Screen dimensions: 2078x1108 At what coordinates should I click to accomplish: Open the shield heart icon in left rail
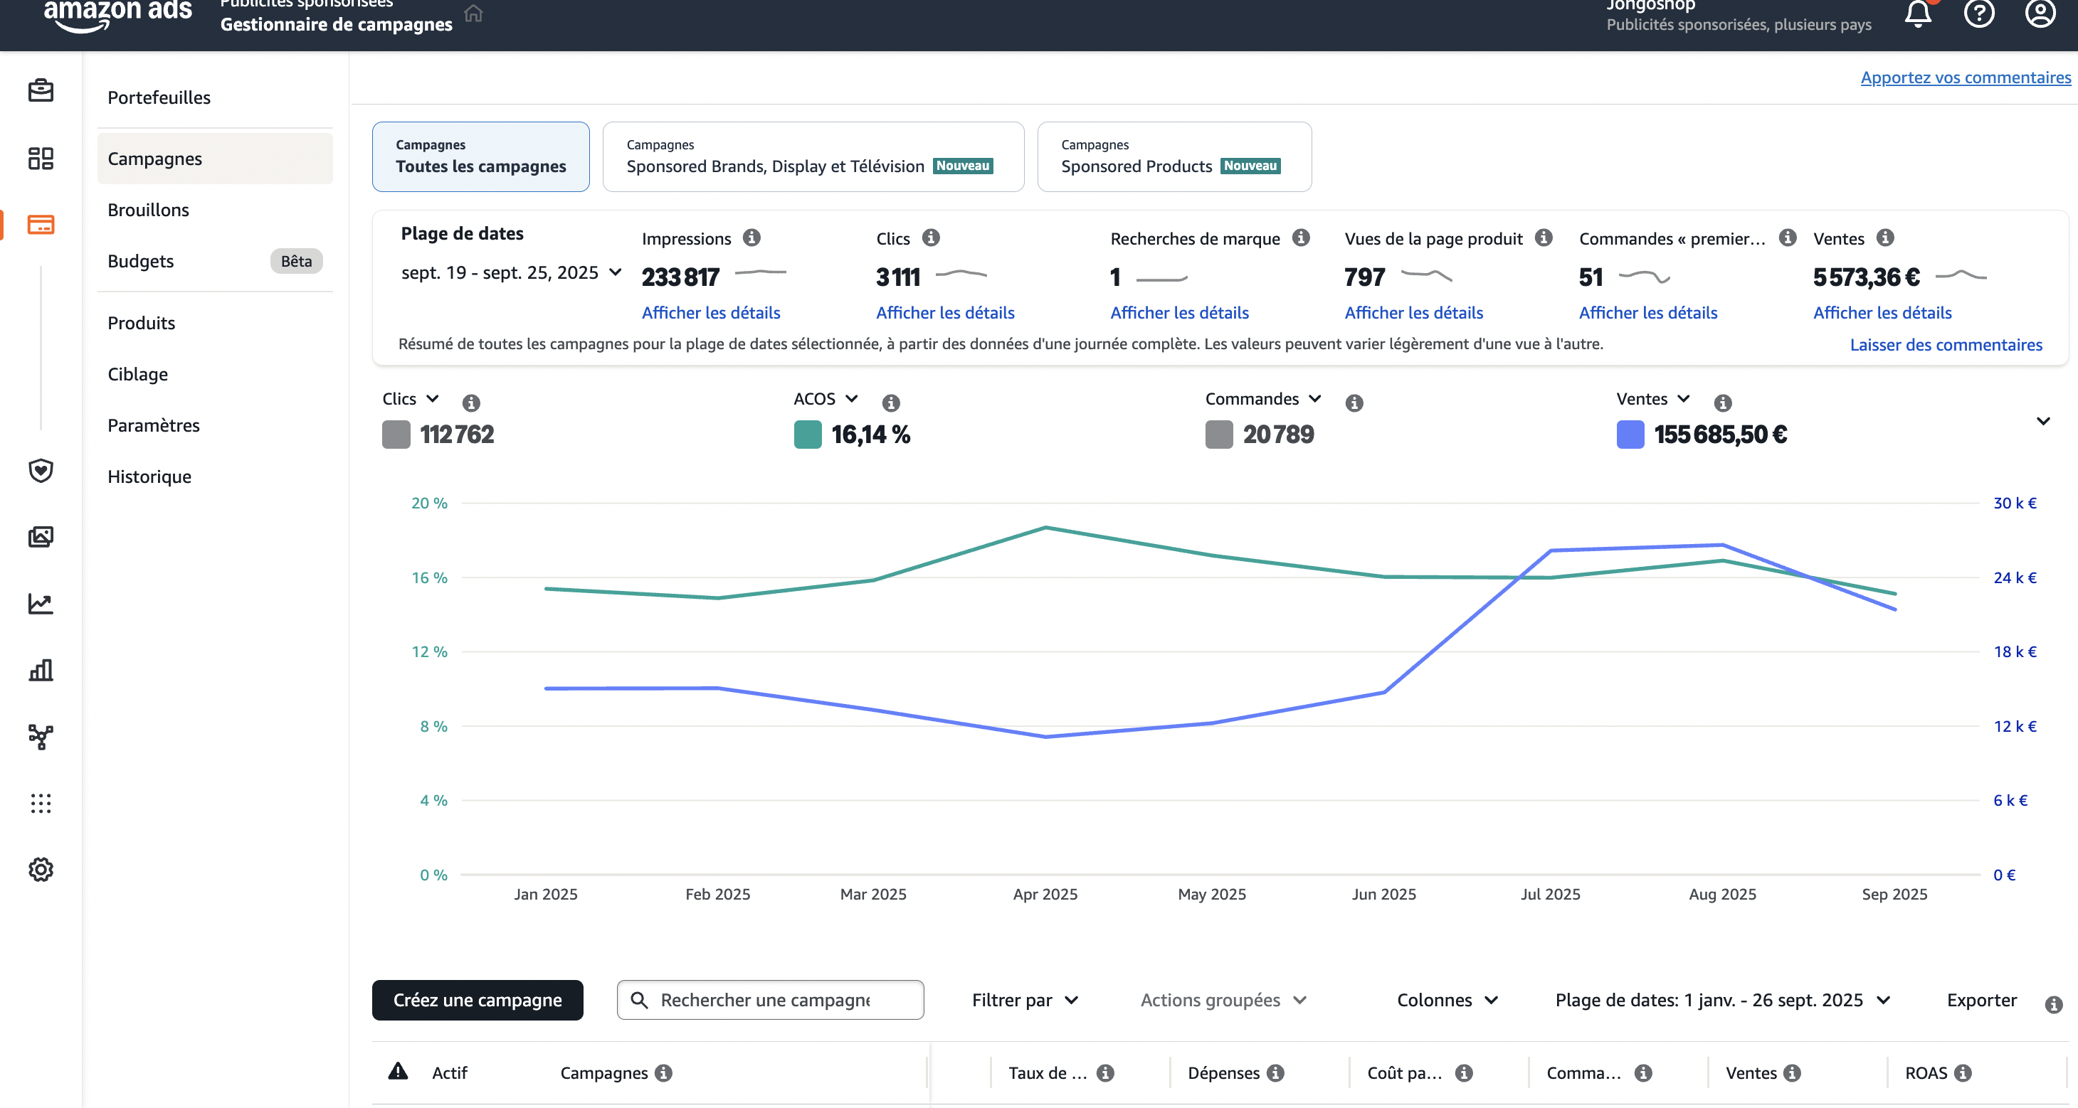click(41, 470)
